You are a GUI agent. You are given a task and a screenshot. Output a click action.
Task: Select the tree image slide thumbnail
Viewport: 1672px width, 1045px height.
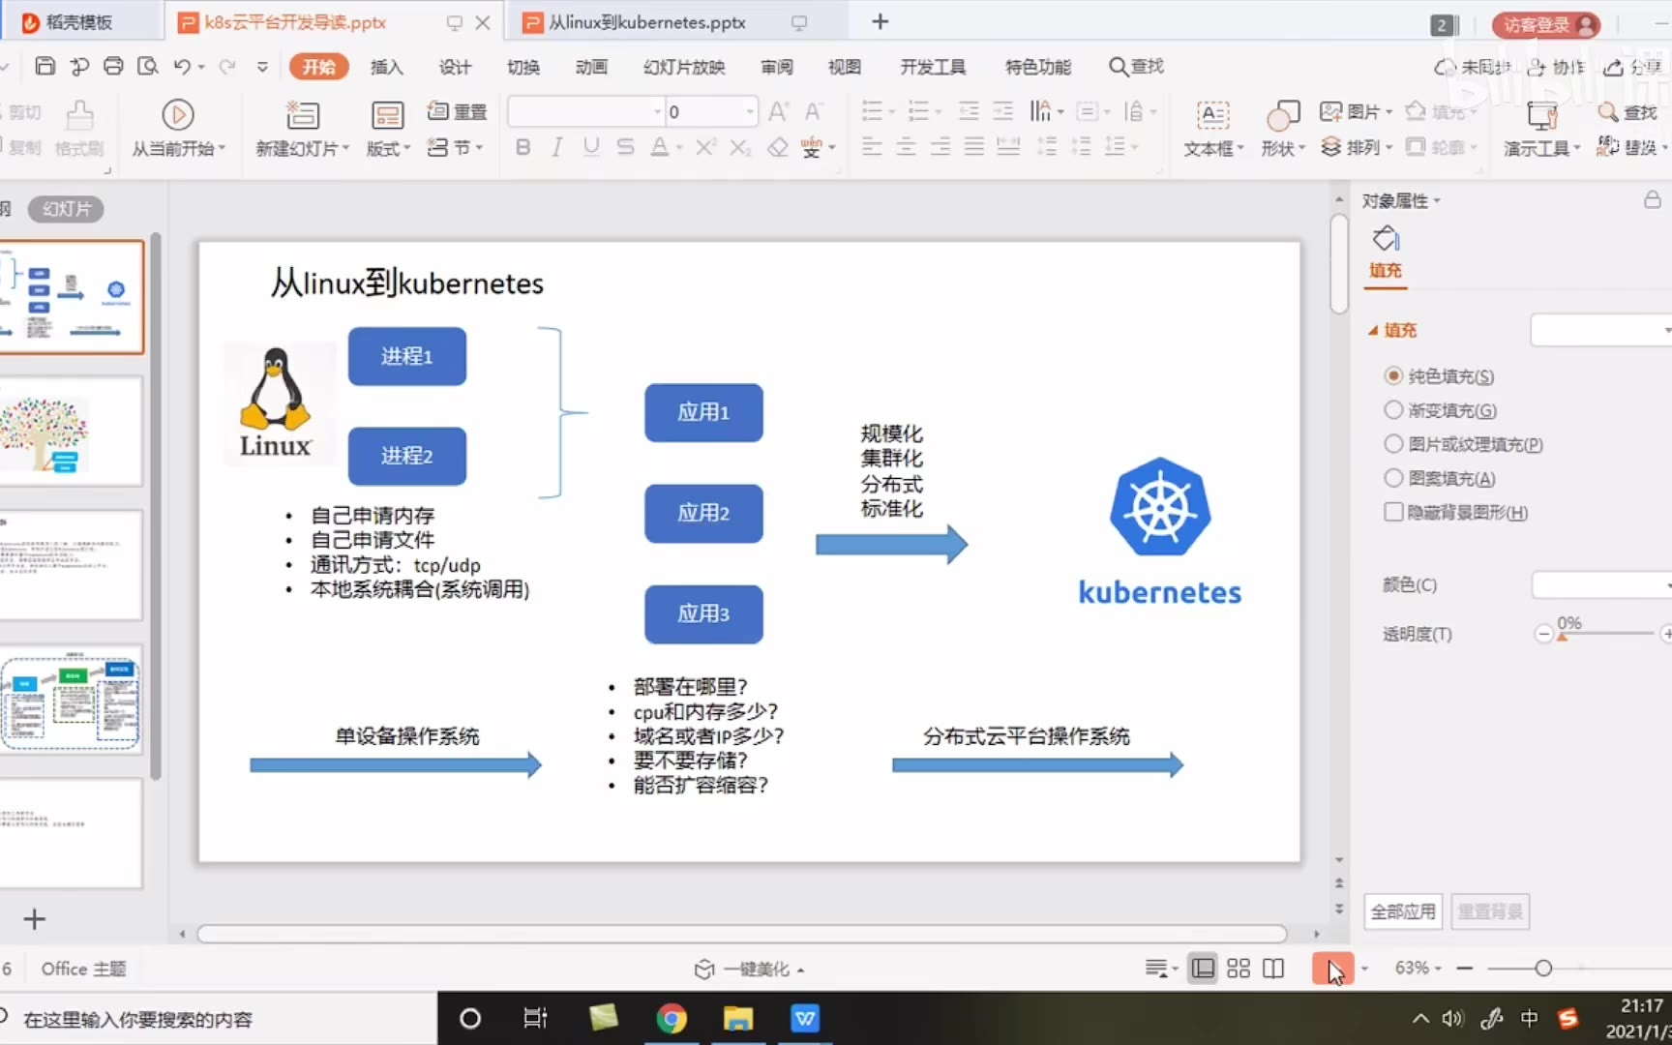(71, 432)
